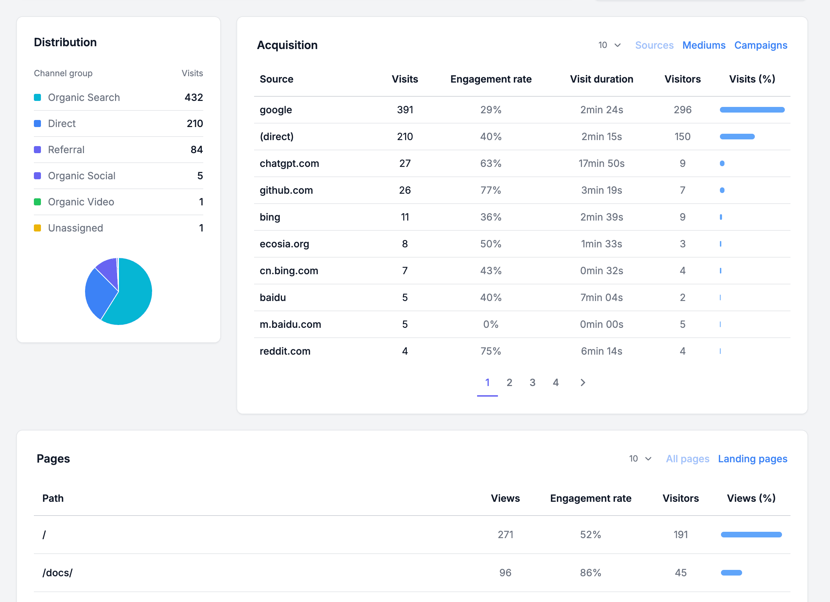Go to Acquisition page 2
The height and width of the screenshot is (602, 830).
pyautogui.click(x=509, y=383)
